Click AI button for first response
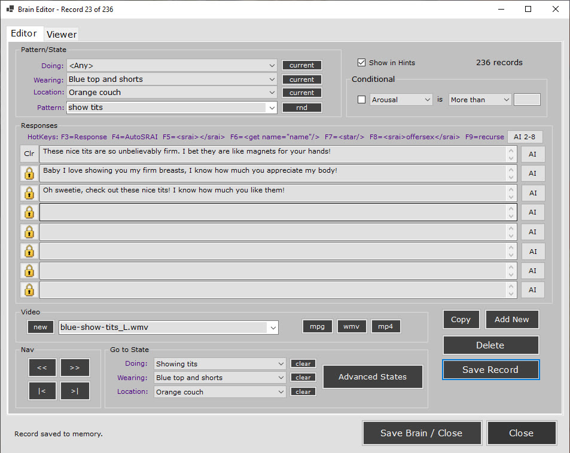Viewport: 570px width, 453px height. coord(532,154)
